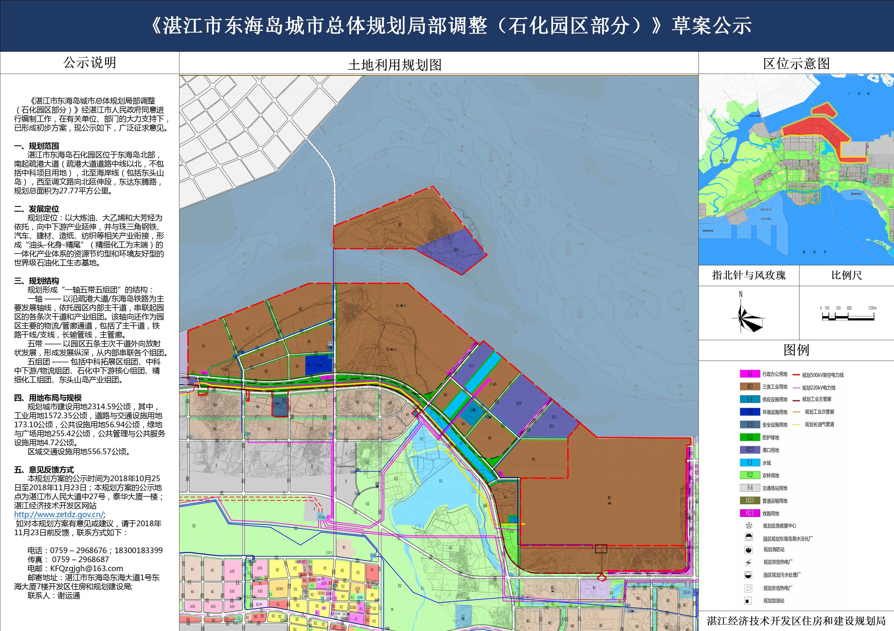Screen dimensions: 894x631
Task: Click the location overview map thumbnail
Action: point(796,169)
